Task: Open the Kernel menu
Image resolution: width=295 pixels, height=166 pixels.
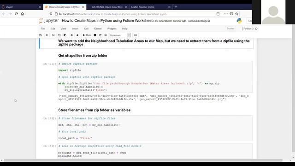Action: click(x=98, y=29)
